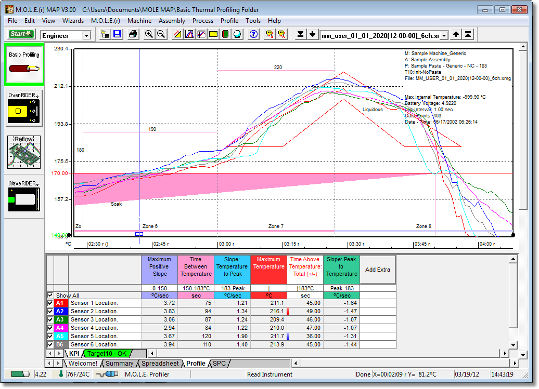Click table scrollbar down arrow
Screen dimensions: 539x389
(x=513, y=345)
